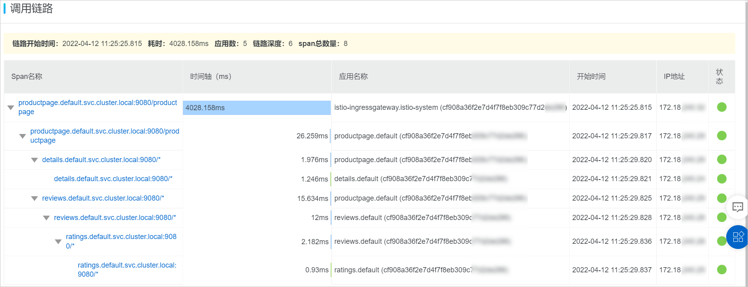Click the 调用链路 section title
The image size is (748, 287).
tap(31, 8)
